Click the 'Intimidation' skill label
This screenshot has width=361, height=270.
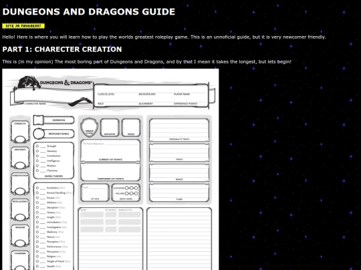(53, 222)
